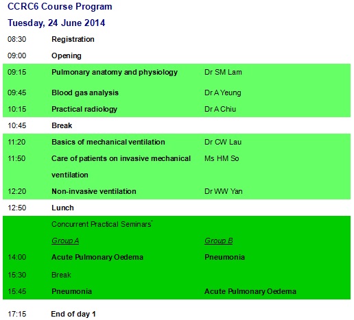354x320 pixels.
Task: Click the Concurrent Practical Seminars heading
Action: [102, 224]
